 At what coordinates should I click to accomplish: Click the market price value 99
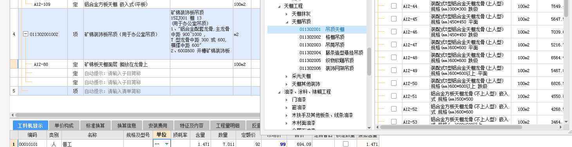282,144
